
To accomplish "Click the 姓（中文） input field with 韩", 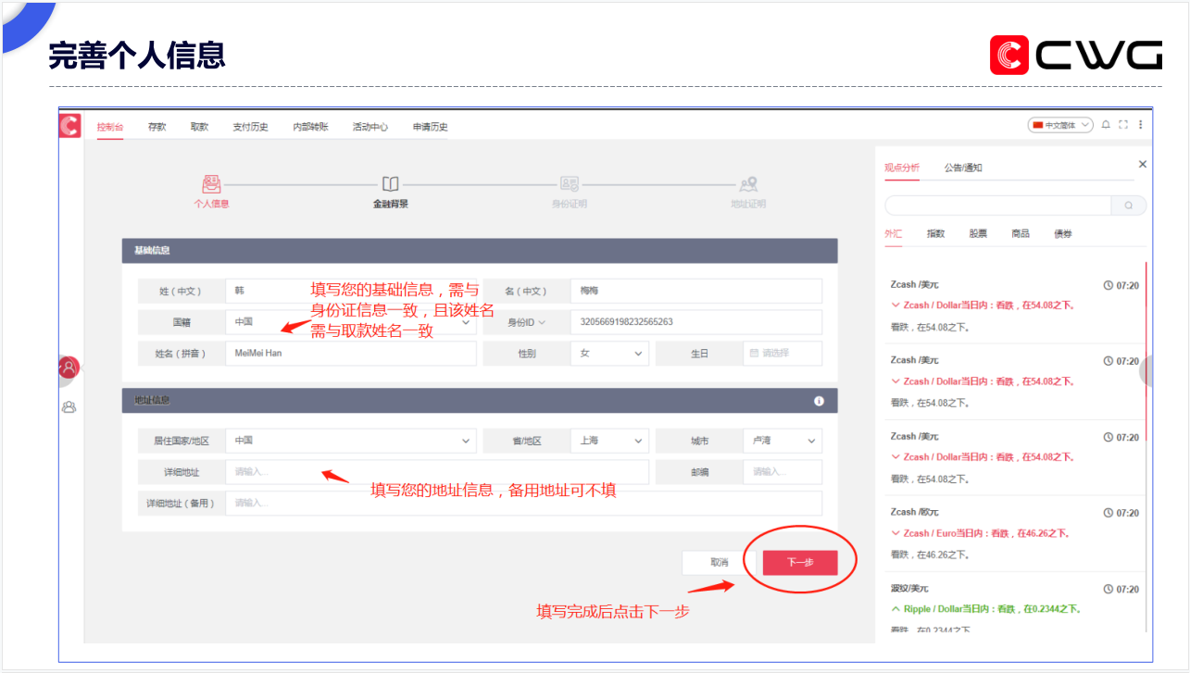I will pyautogui.click(x=351, y=291).
